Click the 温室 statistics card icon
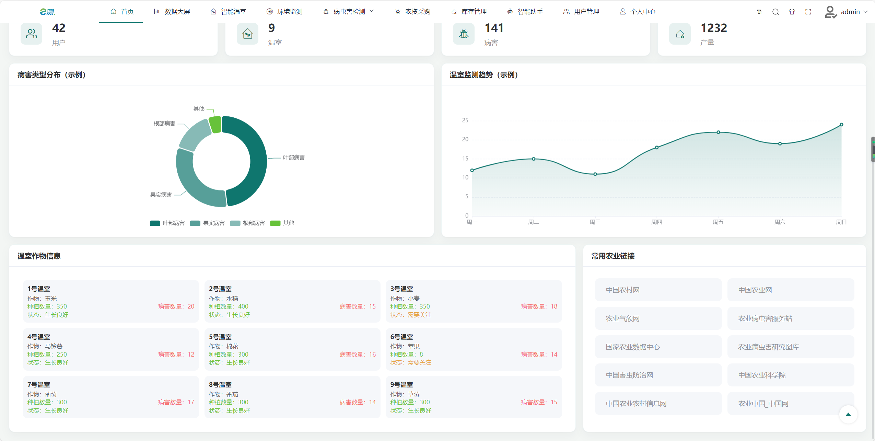Viewport: 875px width, 441px height. (247, 34)
